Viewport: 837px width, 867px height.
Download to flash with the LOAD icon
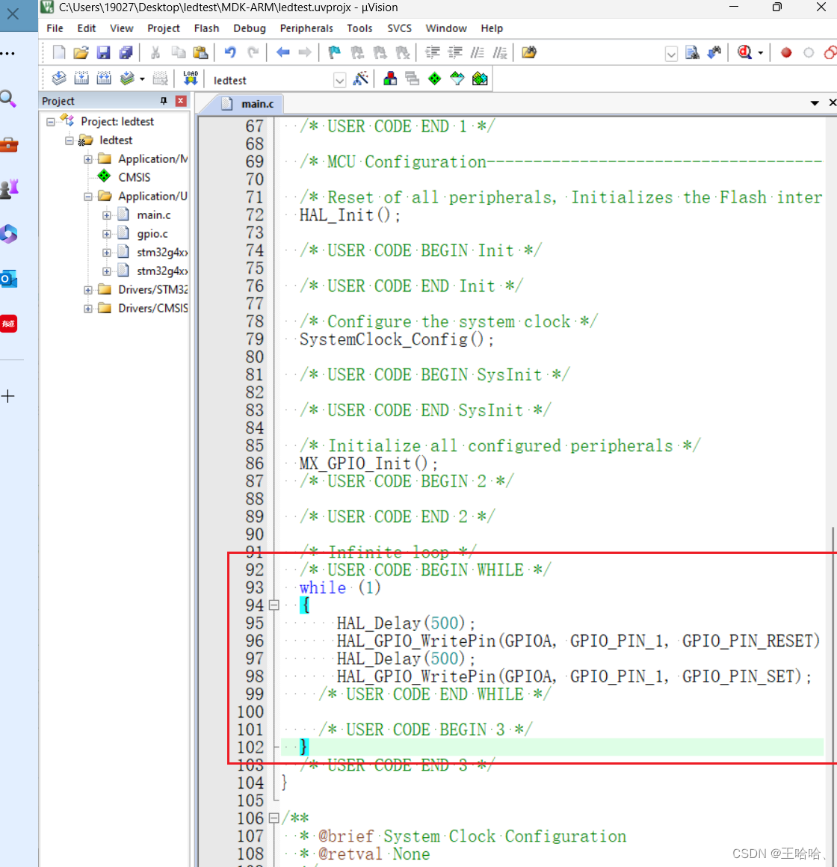tap(191, 78)
